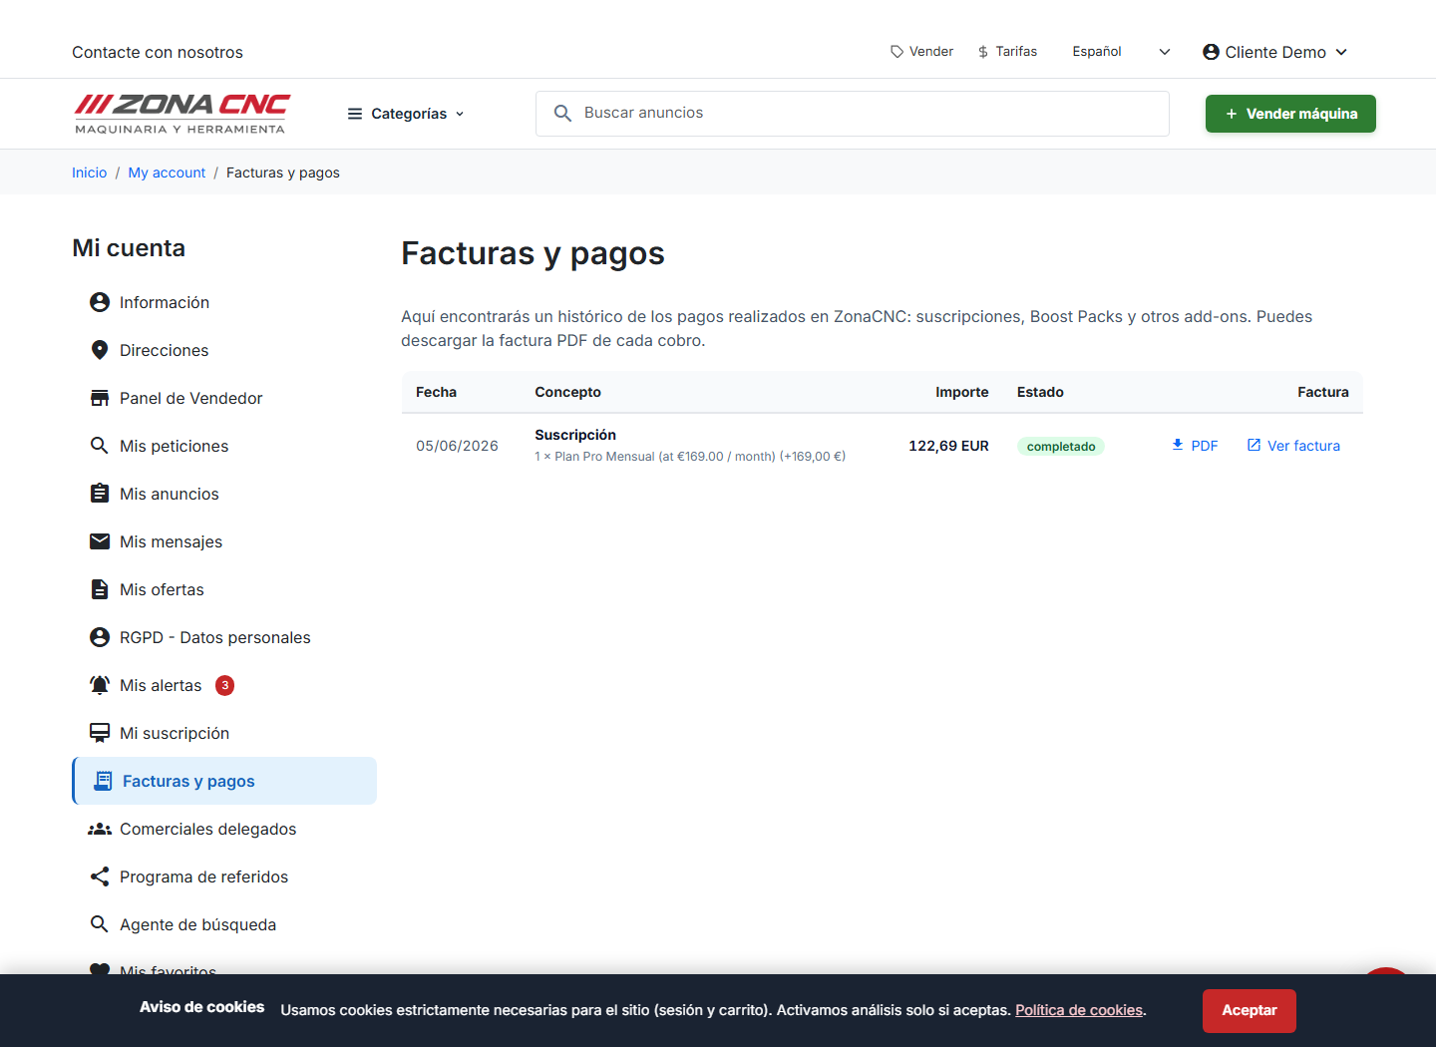This screenshot has width=1436, height=1047.
Task: Click the Información profile icon
Action: click(100, 302)
